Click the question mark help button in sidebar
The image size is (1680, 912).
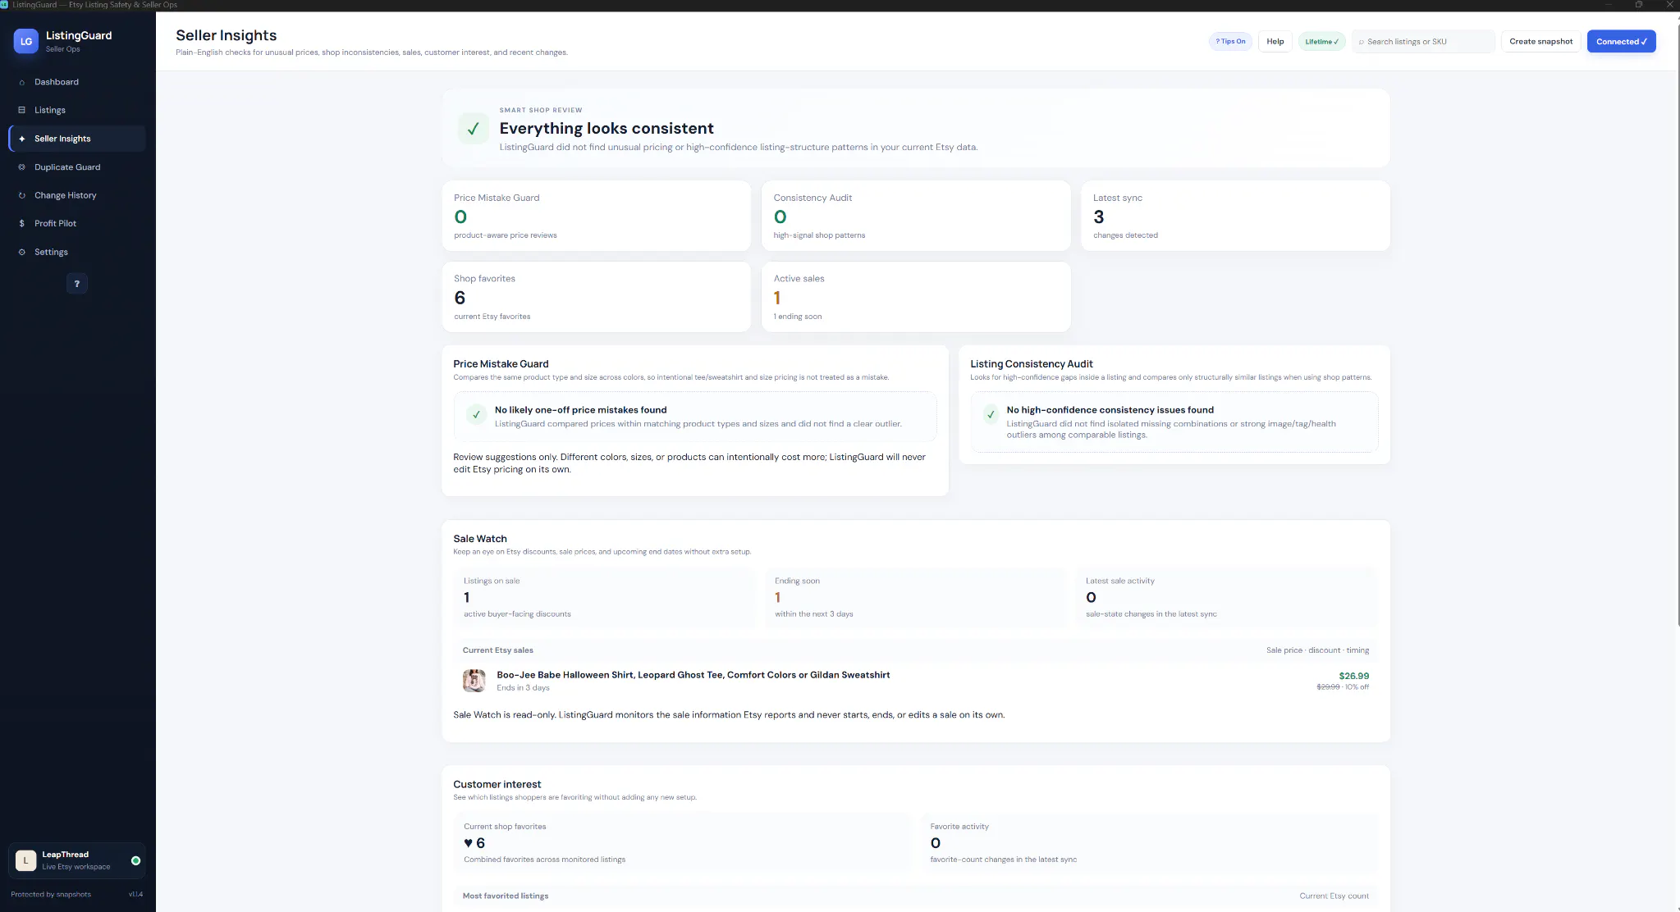[x=77, y=284]
